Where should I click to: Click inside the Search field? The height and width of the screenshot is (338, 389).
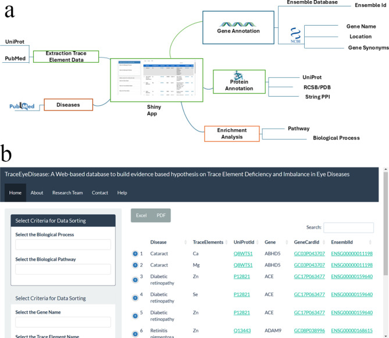coord(348,227)
